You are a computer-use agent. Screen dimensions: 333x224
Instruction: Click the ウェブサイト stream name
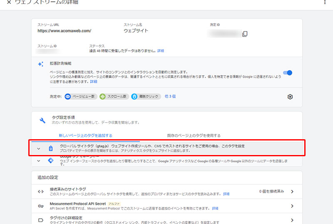pos(136,31)
